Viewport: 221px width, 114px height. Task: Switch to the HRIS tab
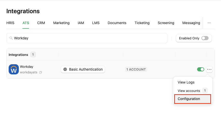coord(10,23)
